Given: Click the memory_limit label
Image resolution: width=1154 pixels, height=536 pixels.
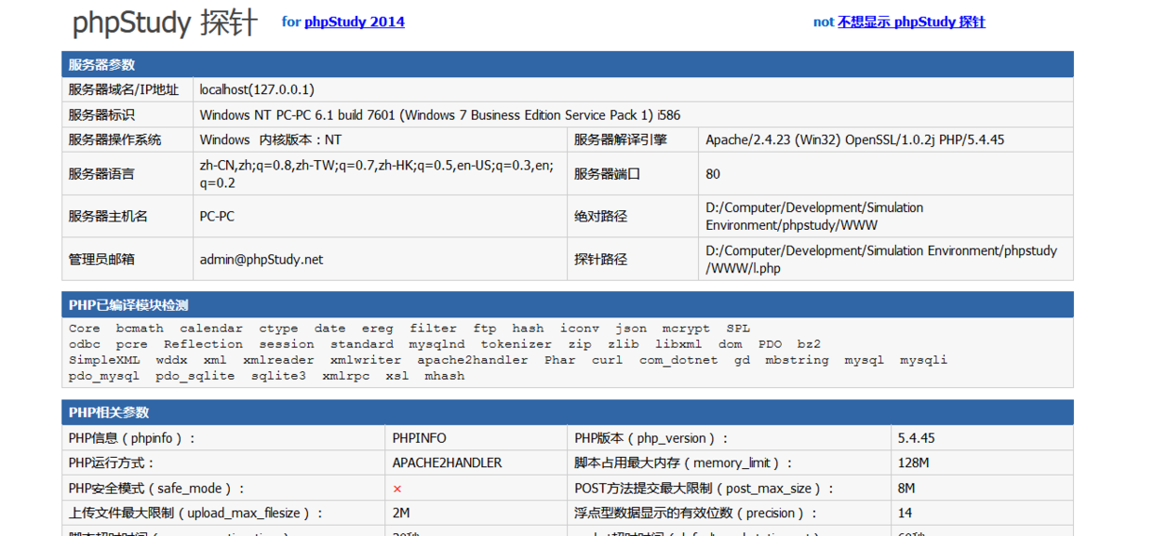Looking at the screenshot, I should [684, 462].
